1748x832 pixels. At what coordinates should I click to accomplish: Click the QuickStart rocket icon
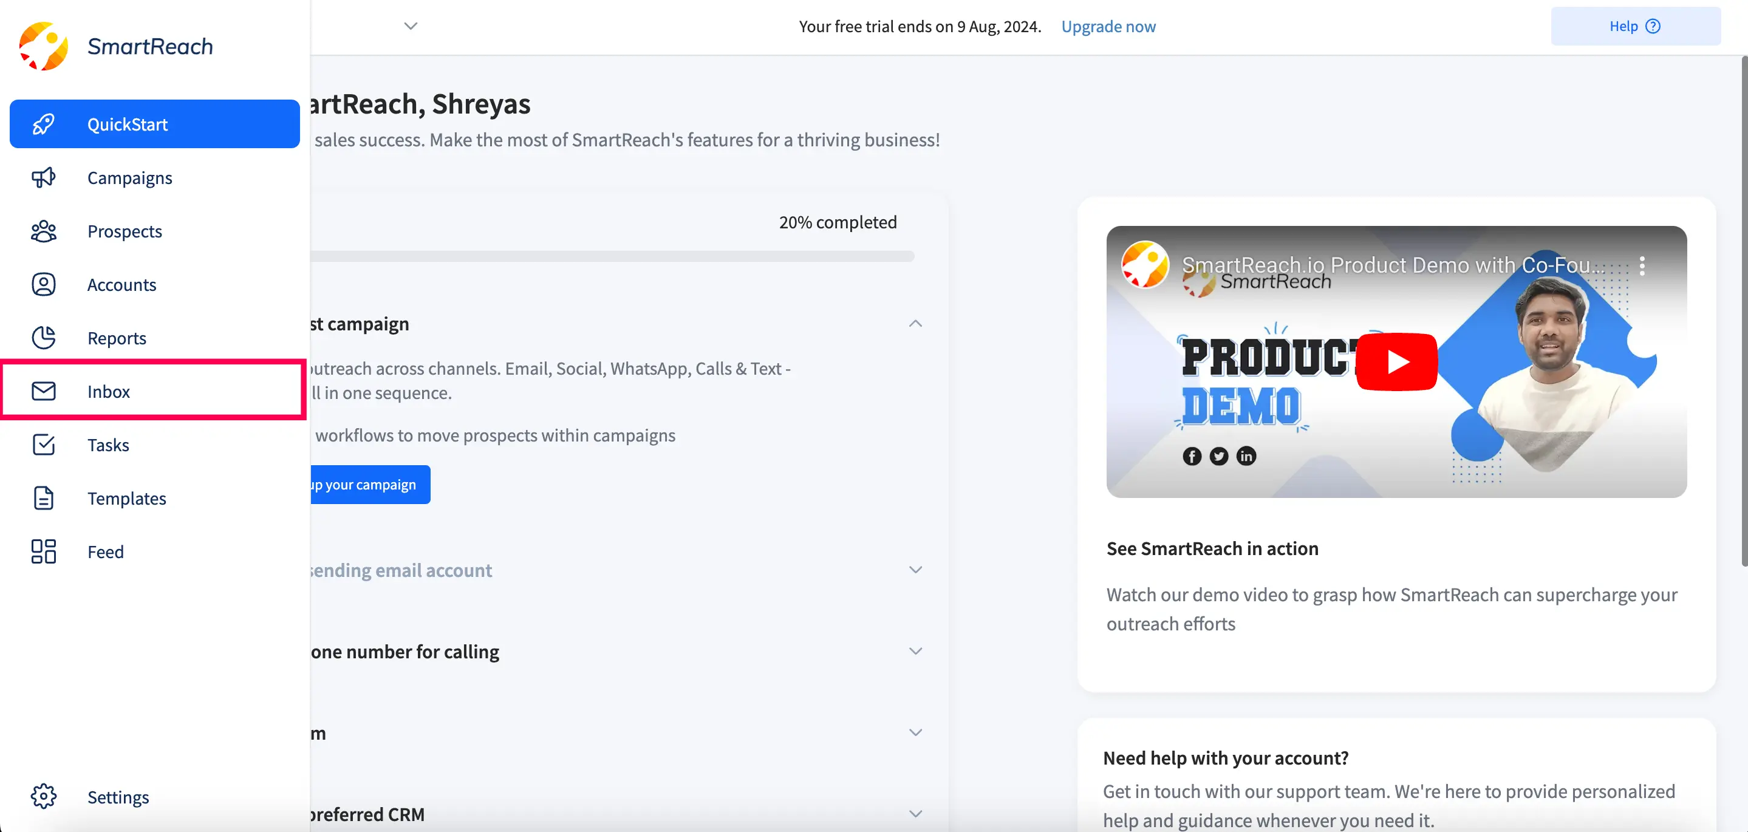tap(44, 124)
